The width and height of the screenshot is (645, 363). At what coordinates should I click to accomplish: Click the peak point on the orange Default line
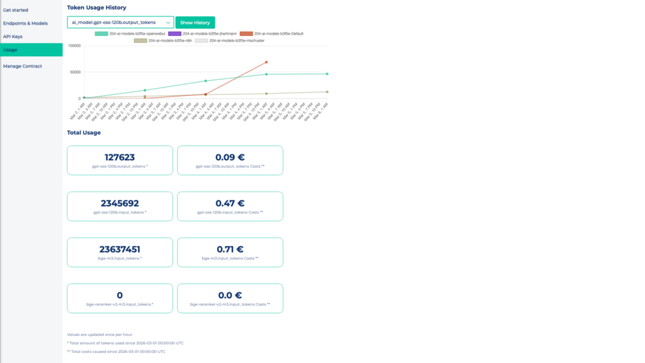coord(266,62)
